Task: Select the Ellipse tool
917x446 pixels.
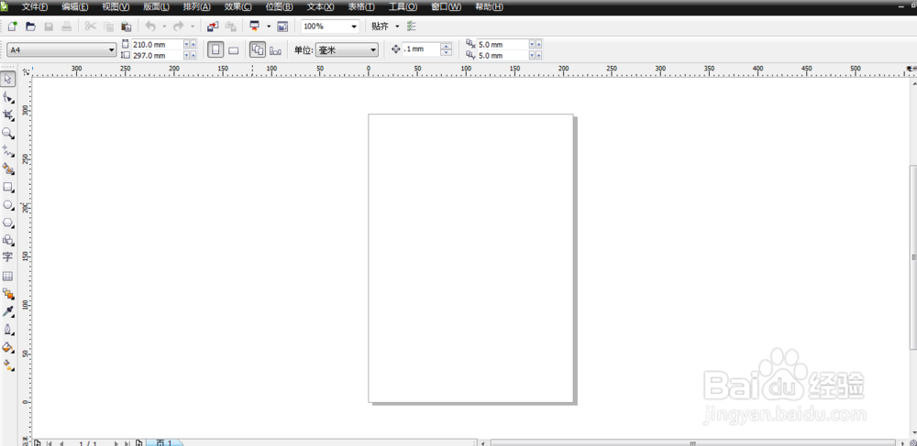Action: 8,205
